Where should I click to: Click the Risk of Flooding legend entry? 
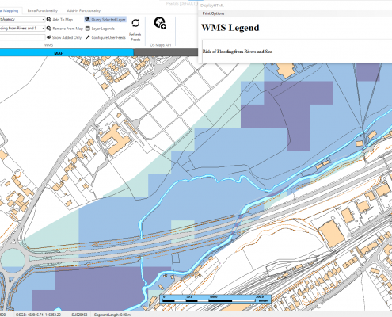(x=238, y=52)
